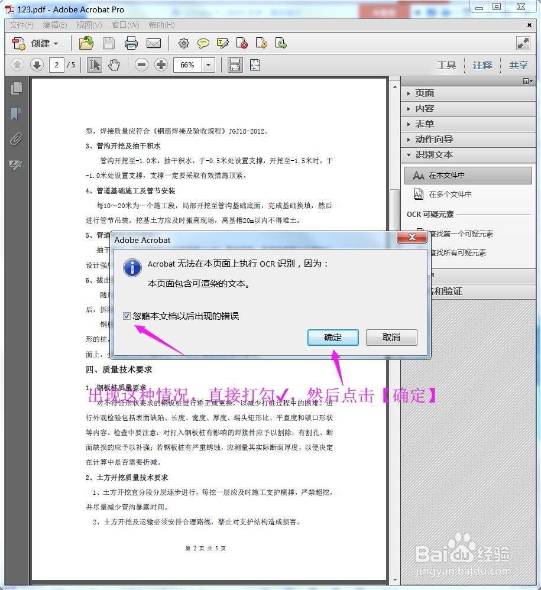Close document with menu-bar X
The image size is (541, 590).
point(529,25)
